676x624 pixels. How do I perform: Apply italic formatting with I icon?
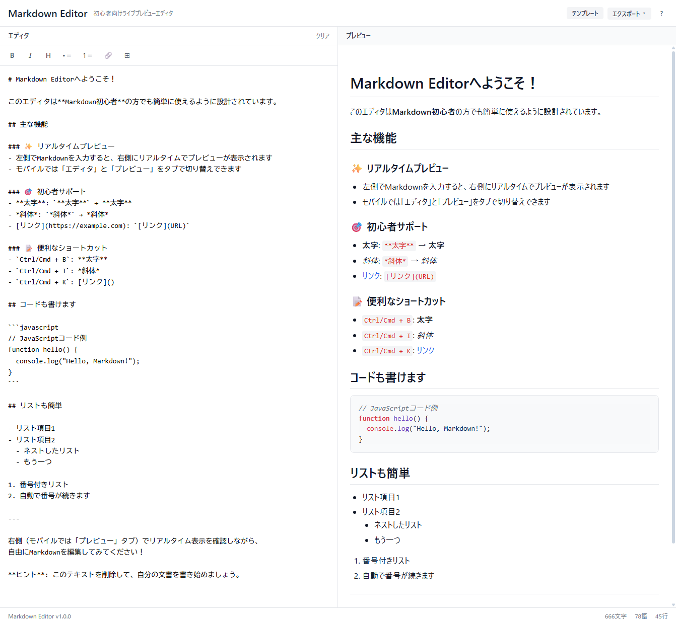click(x=30, y=55)
